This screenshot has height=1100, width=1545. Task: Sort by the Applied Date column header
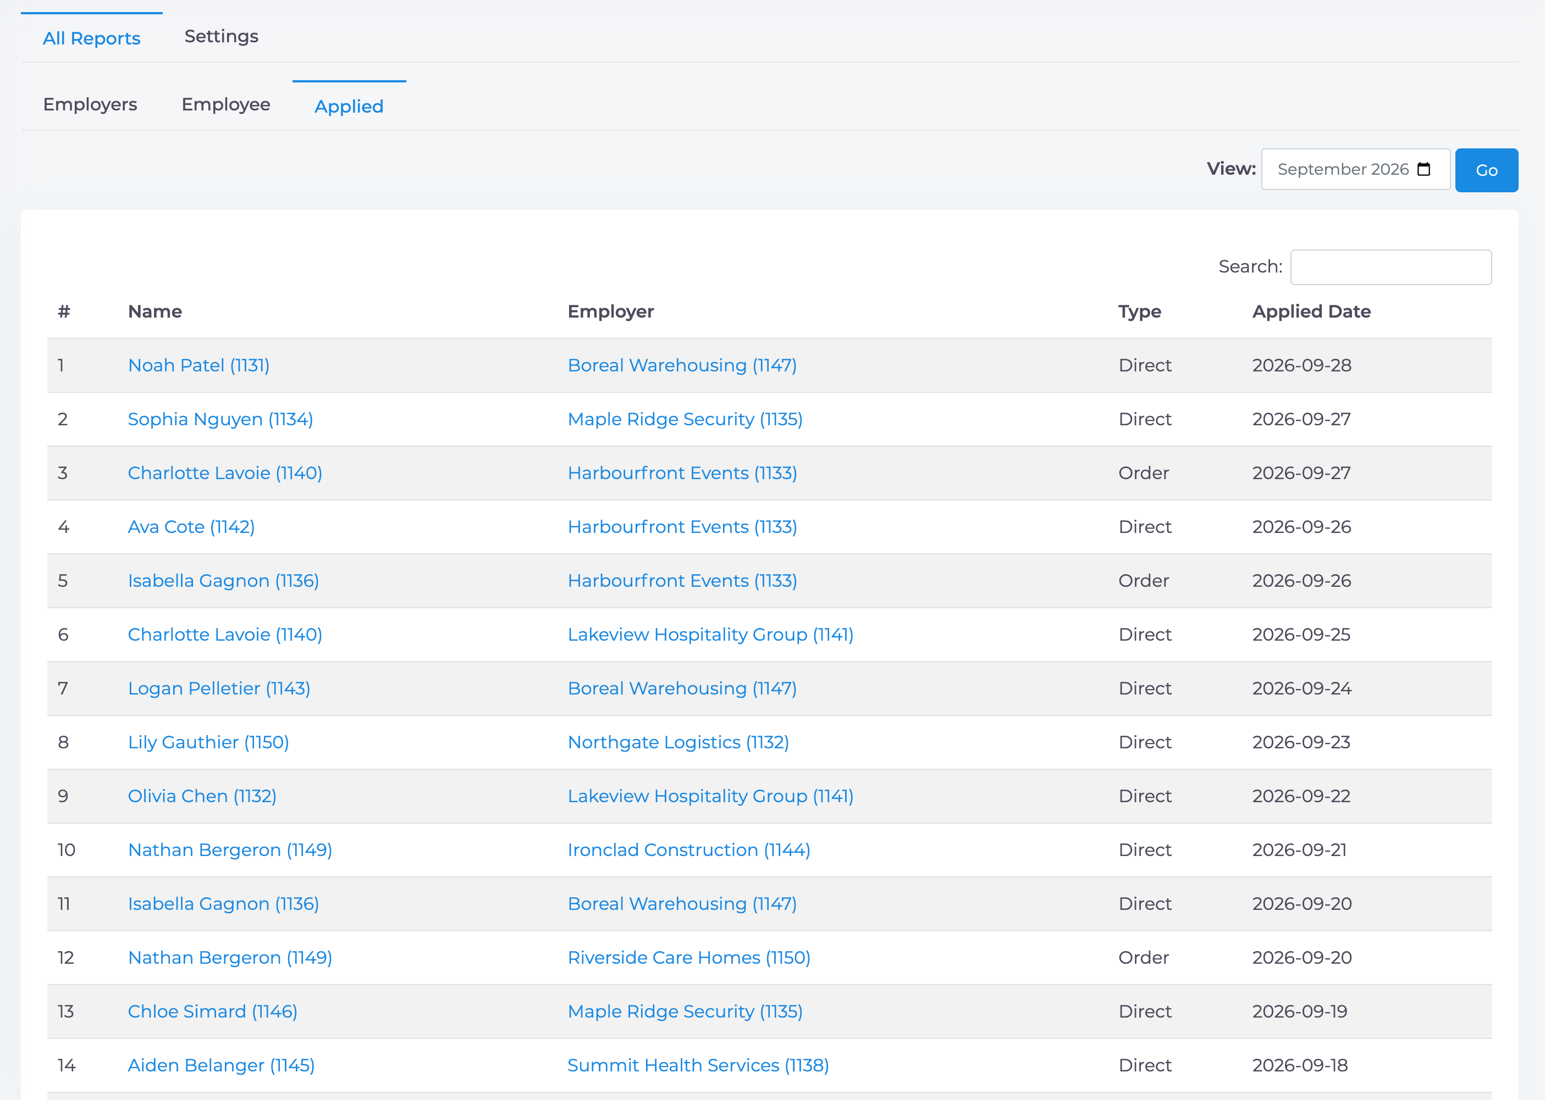pyautogui.click(x=1311, y=312)
